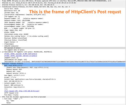
Task: Expand the Frame 16370 summary row
Action: click(x=1, y=1)
